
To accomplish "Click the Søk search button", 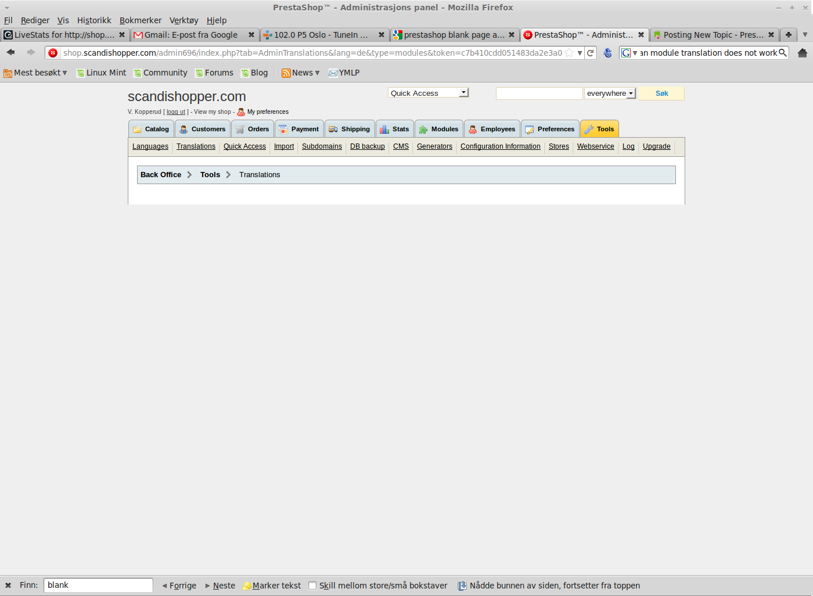I will (661, 94).
